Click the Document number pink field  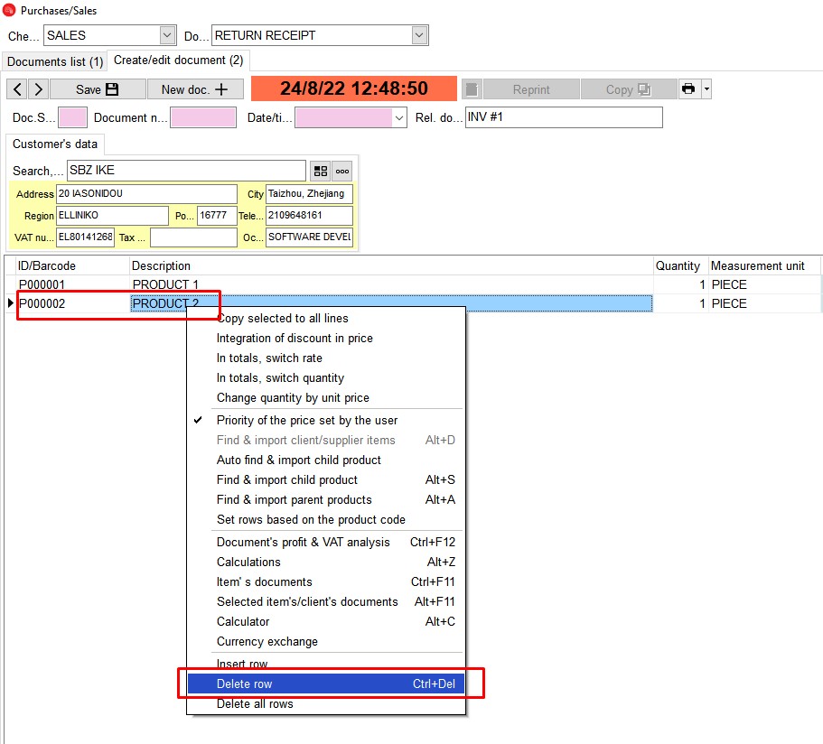203,117
